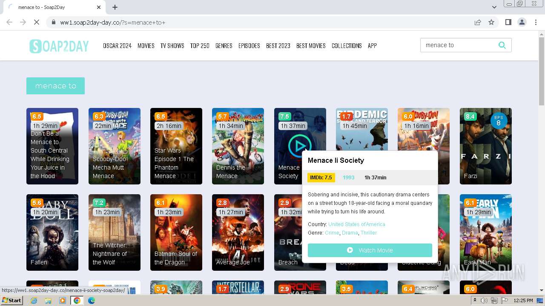Open the Top 250 list

(x=200, y=45)
